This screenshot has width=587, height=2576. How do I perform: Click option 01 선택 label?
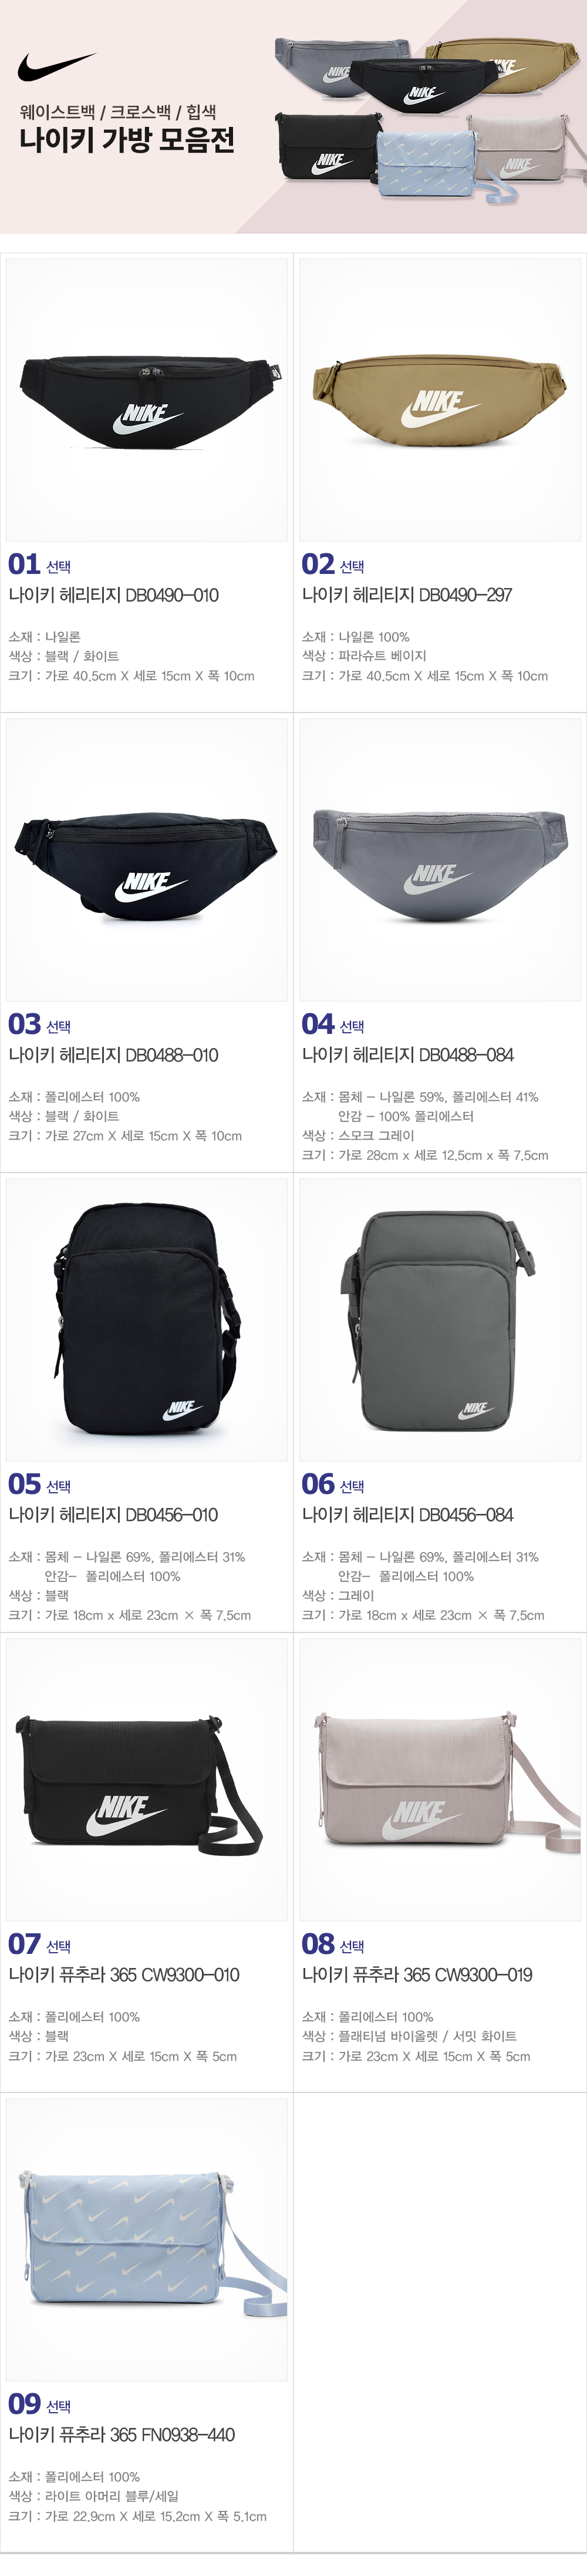coord(40,564)
